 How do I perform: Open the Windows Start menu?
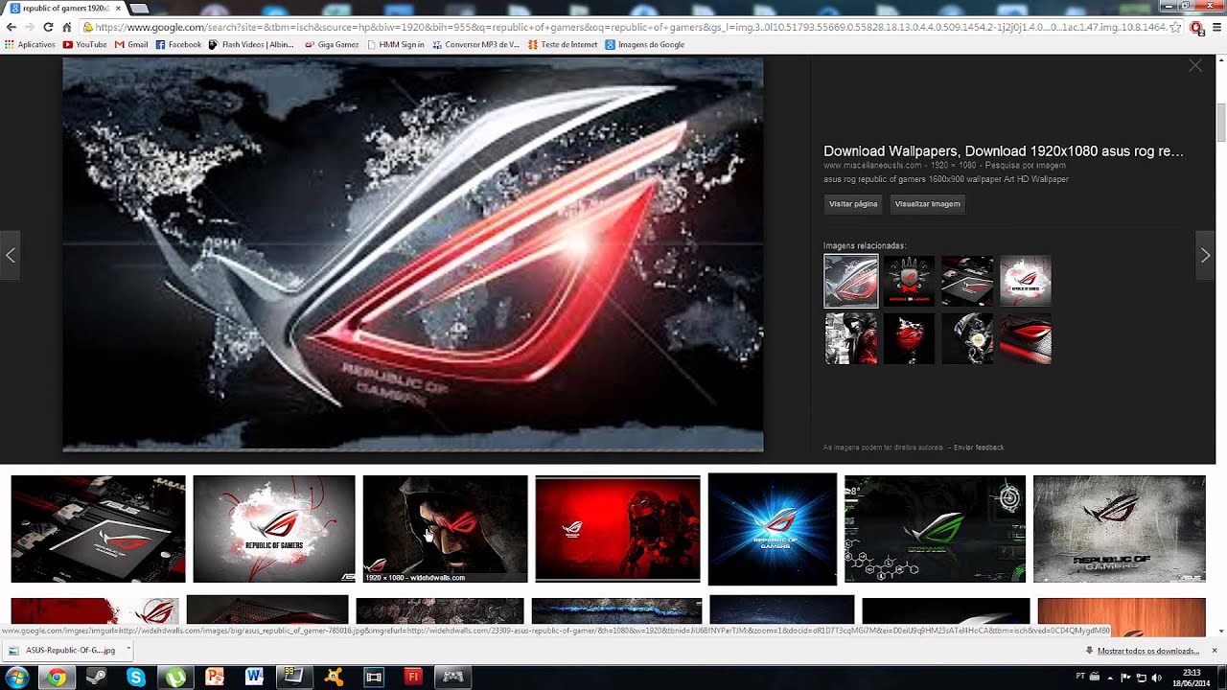click(x=17, y=678)
